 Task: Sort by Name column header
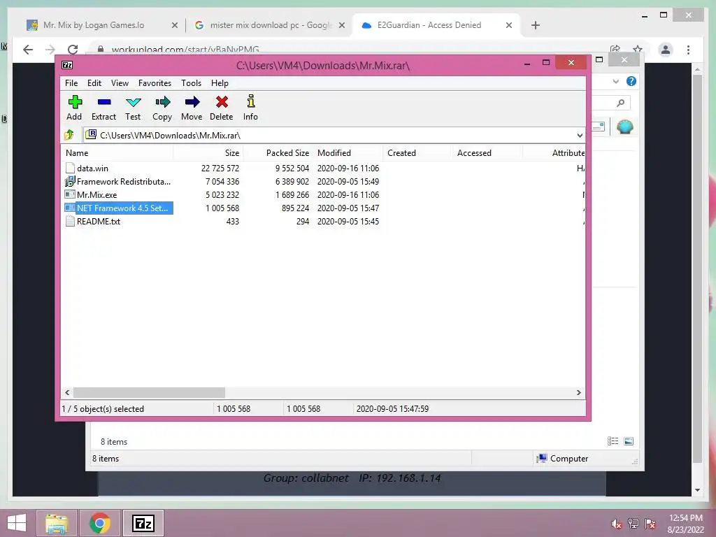(117, 153)
